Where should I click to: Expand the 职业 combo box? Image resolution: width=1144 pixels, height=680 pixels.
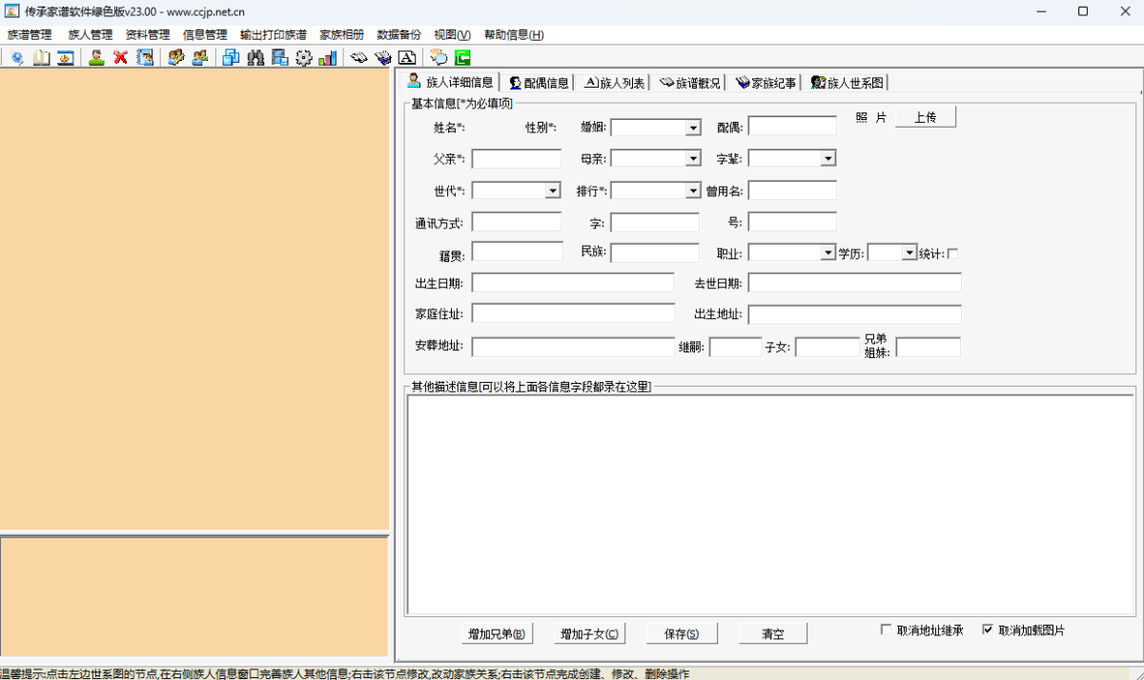point(827,253)
